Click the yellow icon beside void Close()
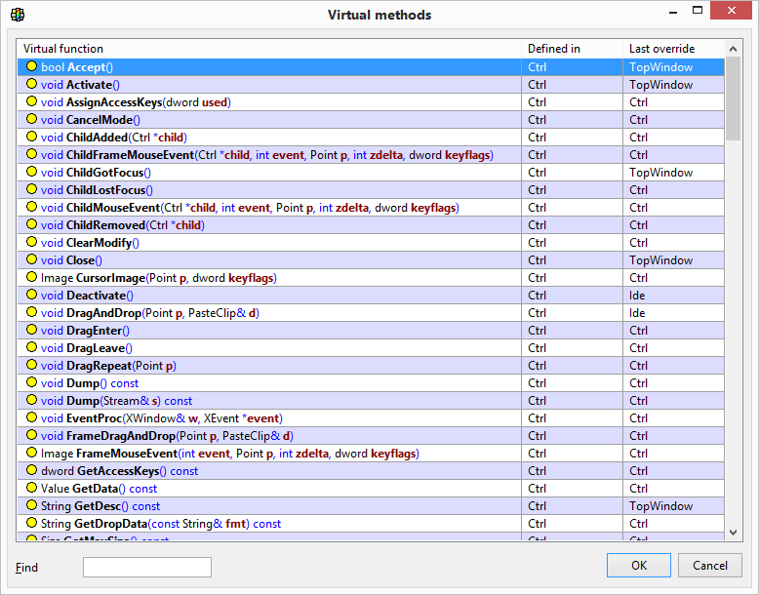This screenshot has height=595, width=759. (x=31, y=260)
